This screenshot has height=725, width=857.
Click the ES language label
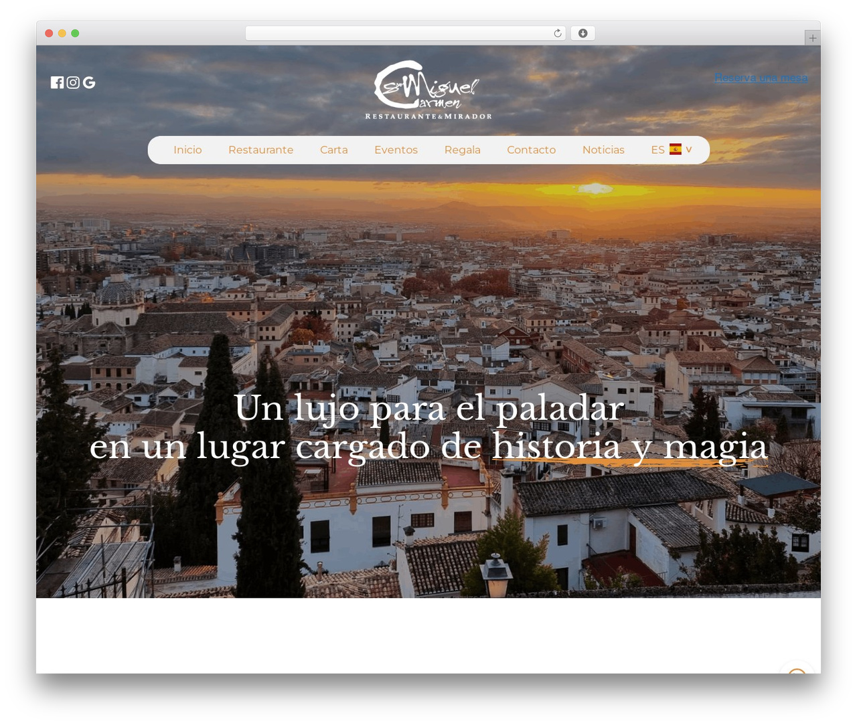[x=657, y=150]
